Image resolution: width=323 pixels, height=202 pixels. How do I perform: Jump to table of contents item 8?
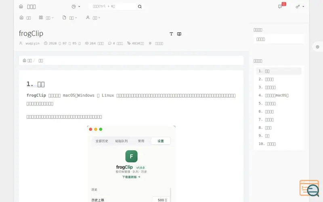279,128
